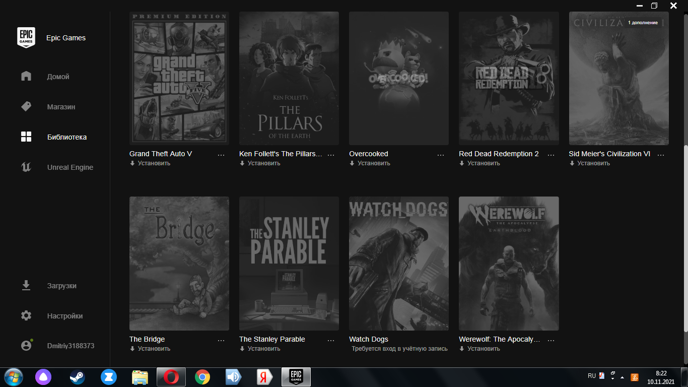Screen dimensions: 688x387
Task: Open The Bridge game cover
Action: [179, 264]
